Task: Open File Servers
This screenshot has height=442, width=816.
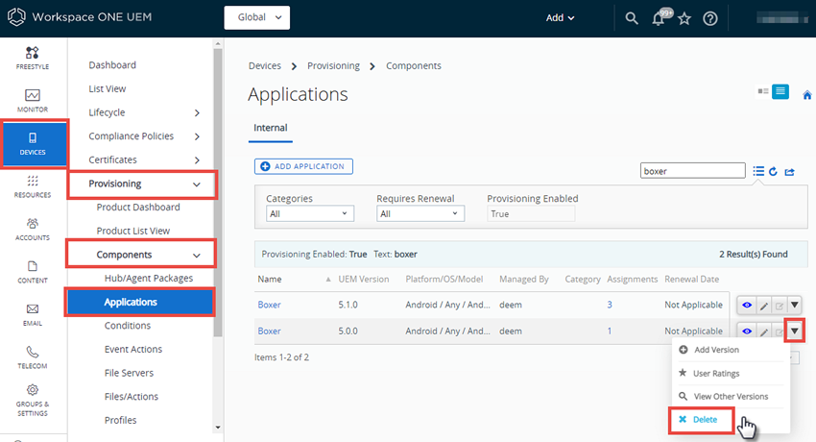Action: click(129, 373)
